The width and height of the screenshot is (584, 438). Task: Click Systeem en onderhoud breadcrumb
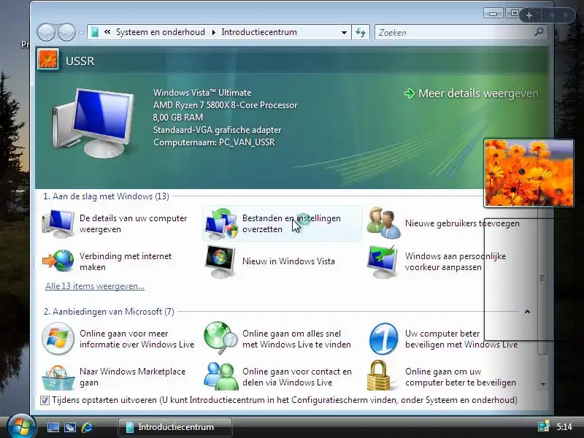click(x=160, y=32)
